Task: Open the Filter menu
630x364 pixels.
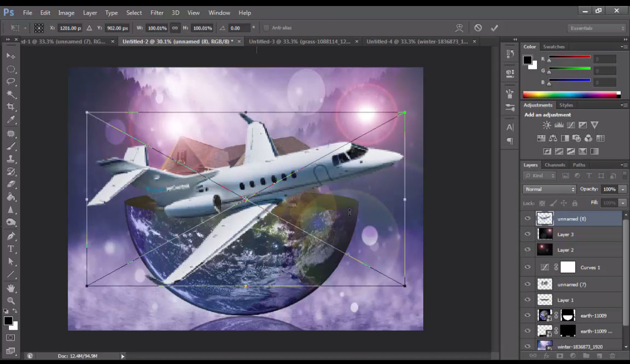Action: click(x=157, y=13)
